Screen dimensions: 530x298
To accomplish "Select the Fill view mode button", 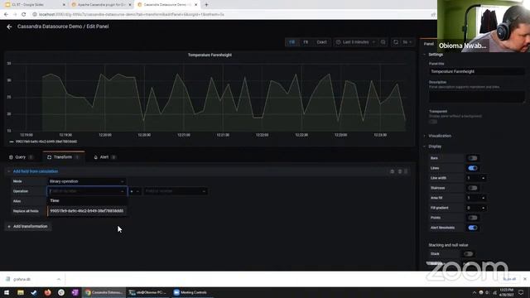I will pyautogui.click(x=292, y=42).
